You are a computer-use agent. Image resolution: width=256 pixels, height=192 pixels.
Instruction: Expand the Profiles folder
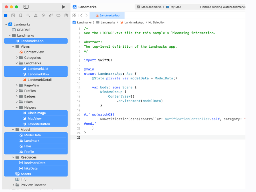tap(17, 91)
